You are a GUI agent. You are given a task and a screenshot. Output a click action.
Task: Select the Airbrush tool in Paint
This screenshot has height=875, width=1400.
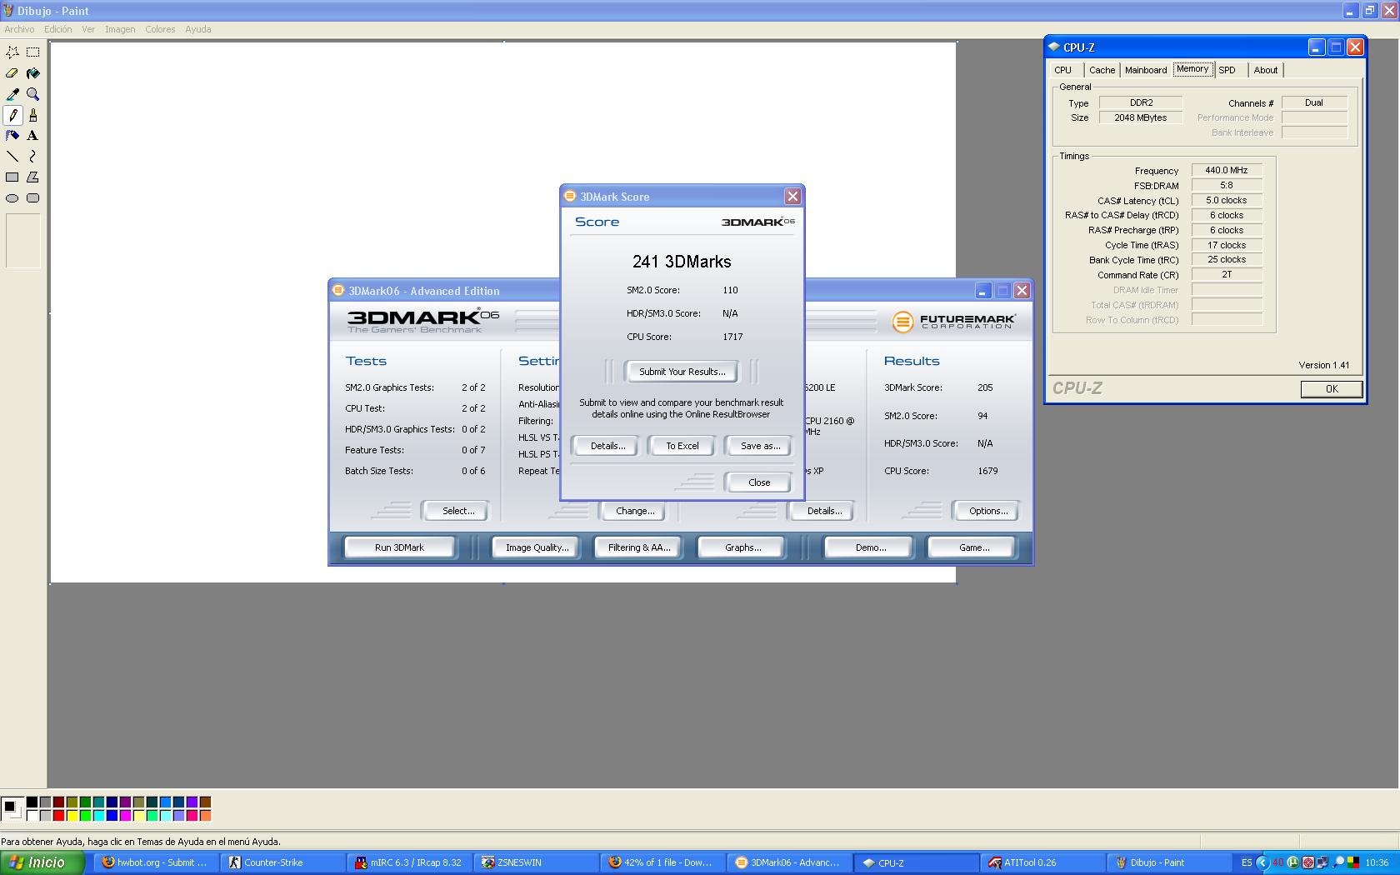pos(12,136)
